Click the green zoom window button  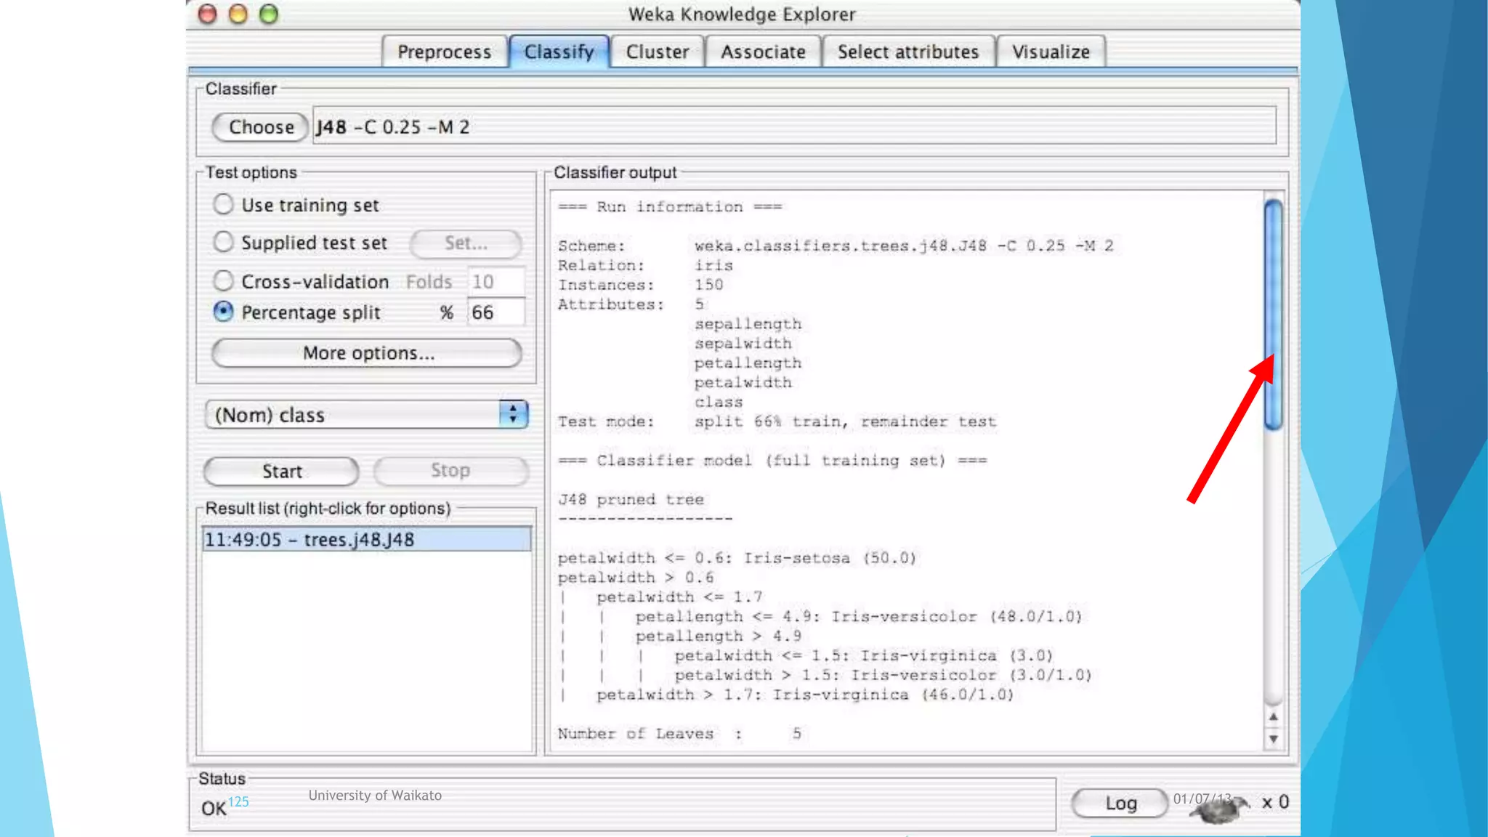269,14
